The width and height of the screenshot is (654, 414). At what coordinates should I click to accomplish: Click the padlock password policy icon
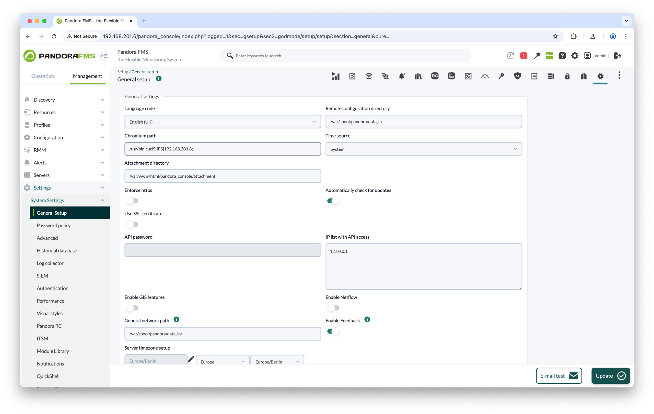pos(567,76)
